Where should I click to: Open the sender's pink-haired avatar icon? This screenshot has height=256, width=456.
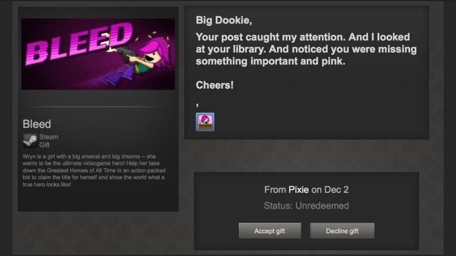(x=205, y=122)
